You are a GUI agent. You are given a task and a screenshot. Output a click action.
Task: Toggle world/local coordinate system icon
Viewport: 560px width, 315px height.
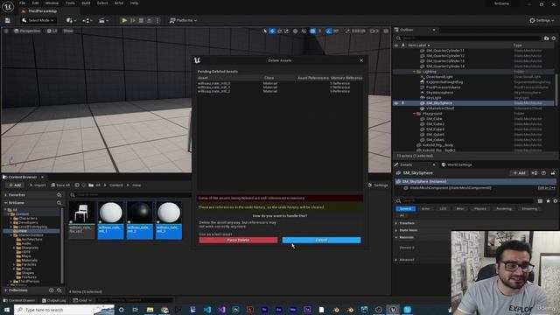click(x=295, y=31)
